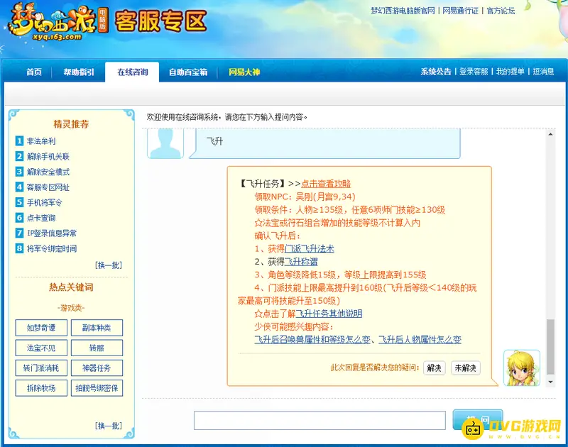Open the 短消息 link

pos(543,72)
